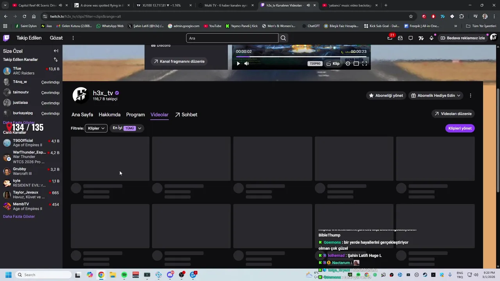Open the YouTube bookmark

point(212,26)
